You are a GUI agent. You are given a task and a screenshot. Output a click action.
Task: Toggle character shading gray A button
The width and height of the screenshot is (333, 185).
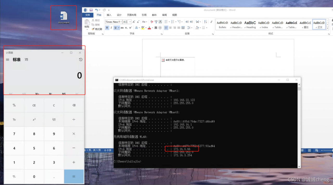pyautogui.click(x=156, y=28)
